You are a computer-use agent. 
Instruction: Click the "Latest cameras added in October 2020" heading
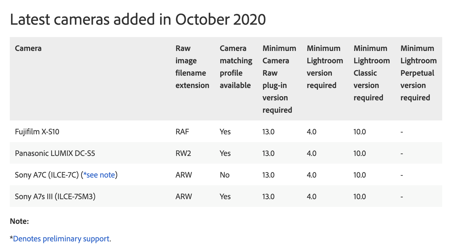138,19
